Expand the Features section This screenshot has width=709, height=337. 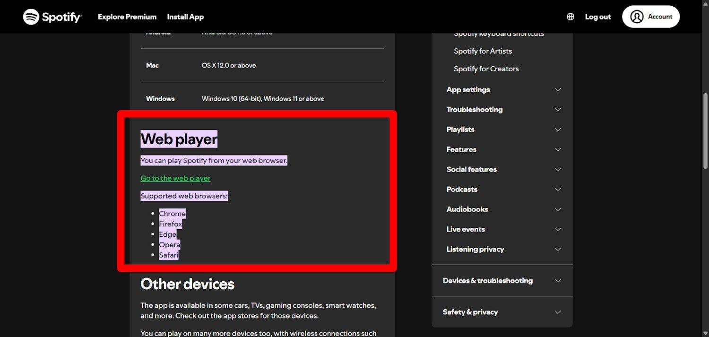pos(461,149)
